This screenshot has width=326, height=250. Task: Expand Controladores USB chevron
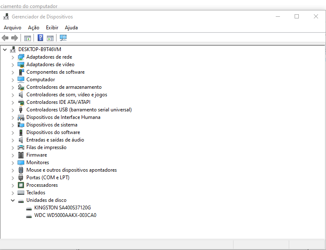click(x=13, y=110)
